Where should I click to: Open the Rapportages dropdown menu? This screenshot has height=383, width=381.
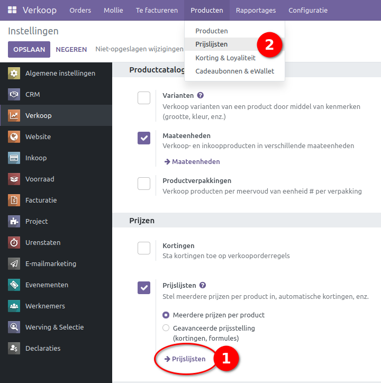(x=256, y=10)
